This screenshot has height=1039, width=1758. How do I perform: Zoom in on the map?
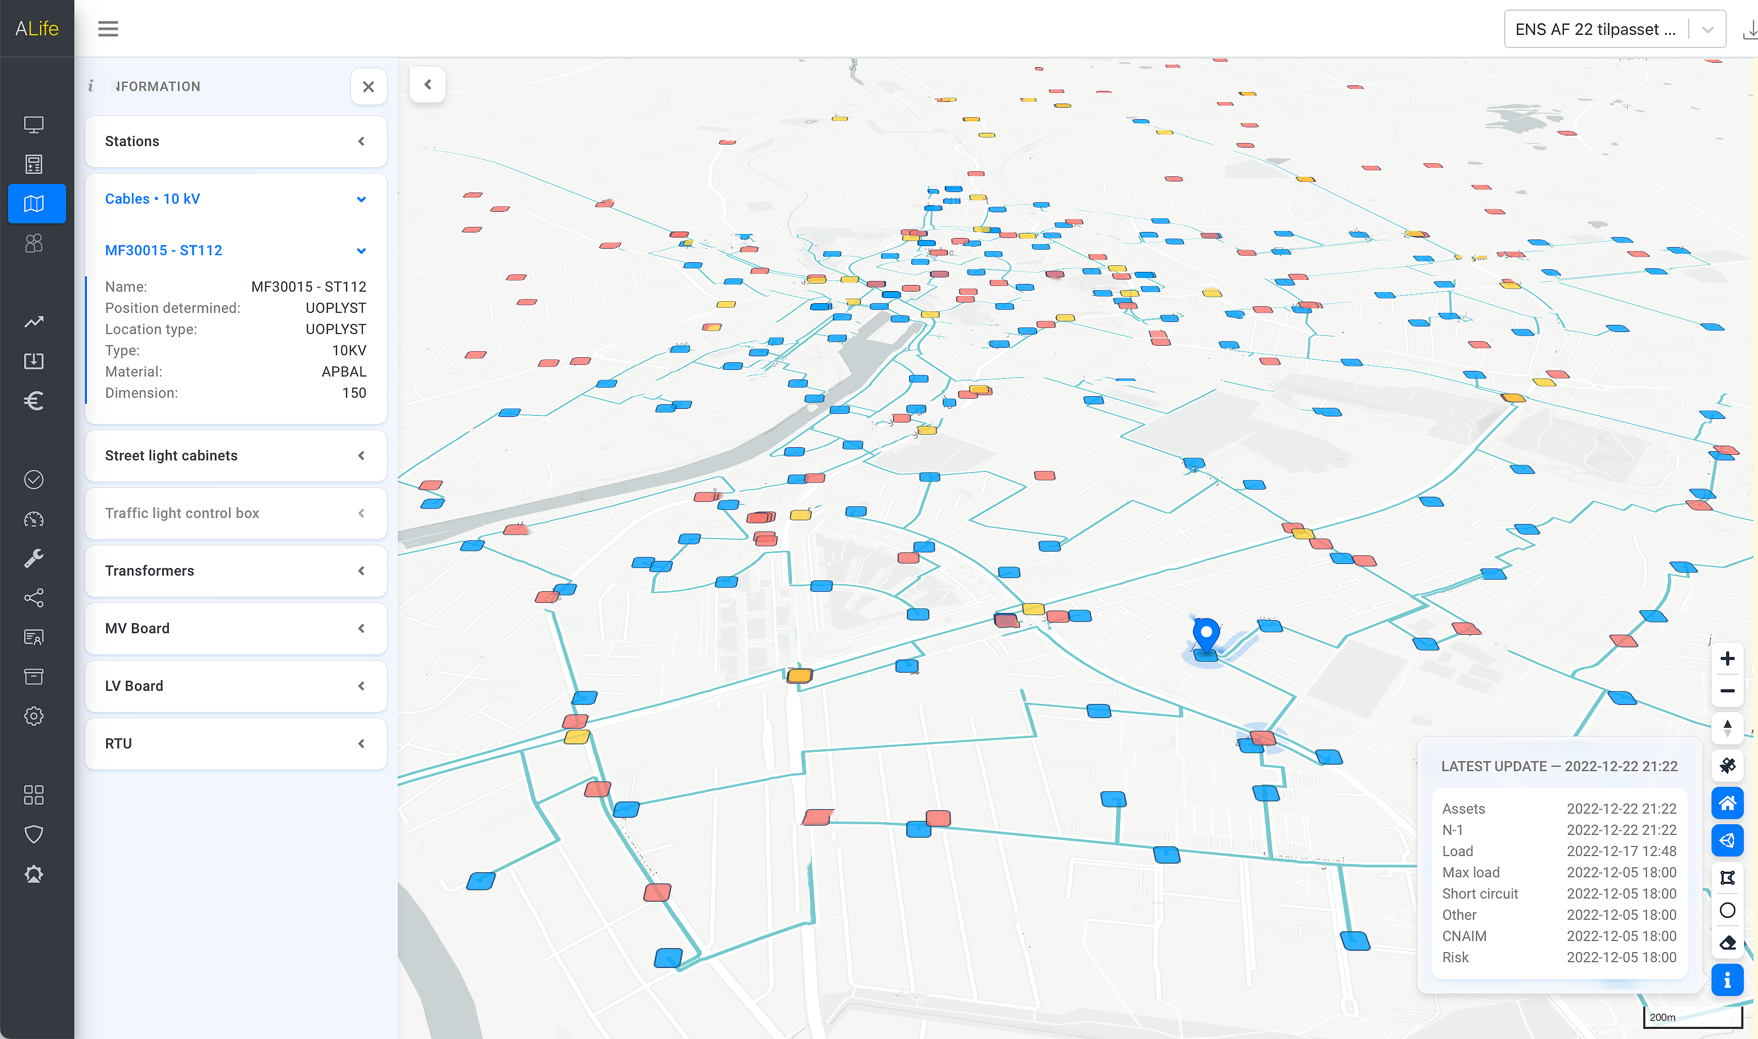[1727, 659]
